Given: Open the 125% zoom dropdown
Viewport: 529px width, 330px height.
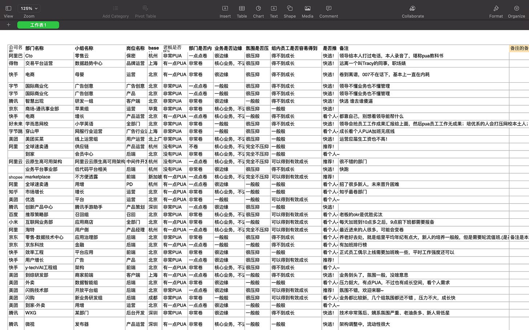Looking at the screenshot, I should pos(29,8).
